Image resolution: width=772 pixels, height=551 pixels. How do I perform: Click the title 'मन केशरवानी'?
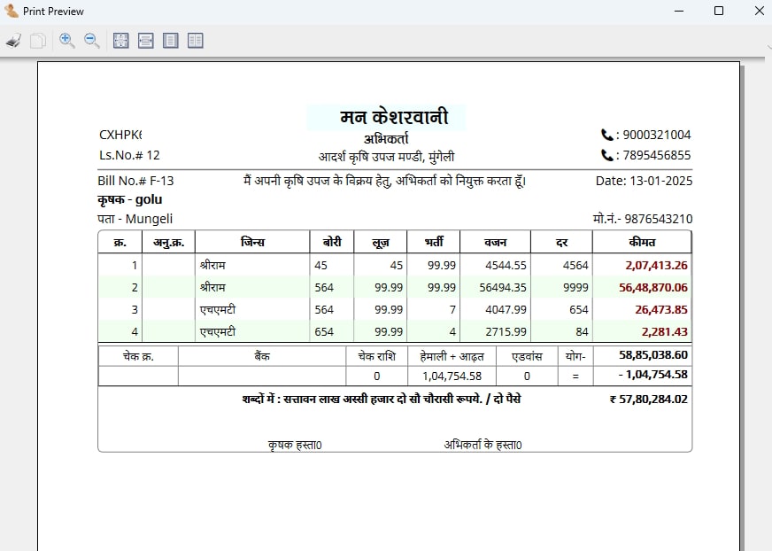pyautogui.click(x=394, y=117)
